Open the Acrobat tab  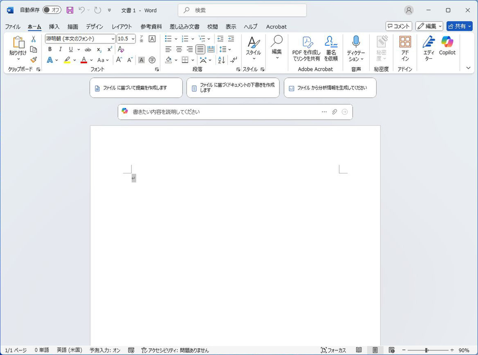276,27
